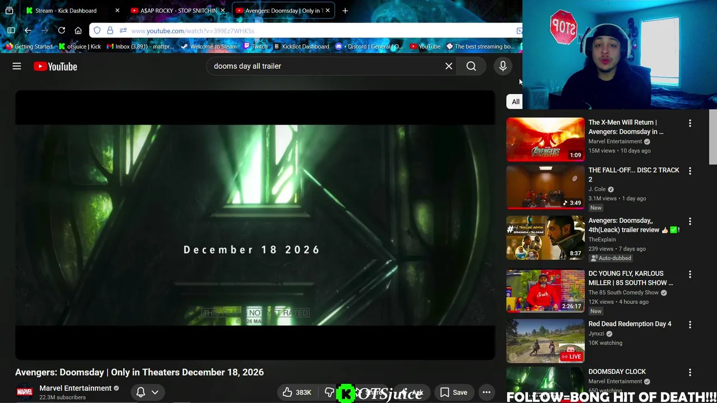Clear the search box with the X
717x403 pixels.
[449, 66]
